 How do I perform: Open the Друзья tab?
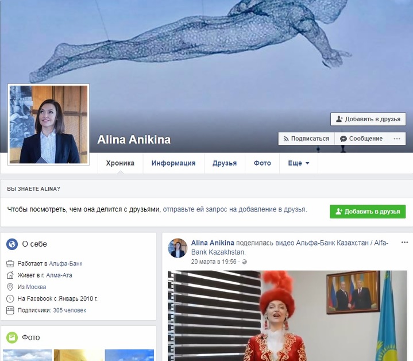(225, 163)
